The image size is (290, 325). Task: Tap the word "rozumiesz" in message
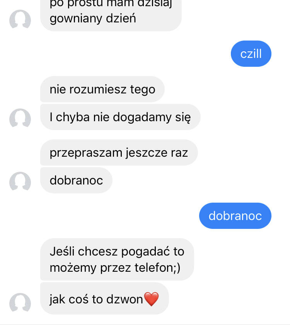tap(97, 90)
